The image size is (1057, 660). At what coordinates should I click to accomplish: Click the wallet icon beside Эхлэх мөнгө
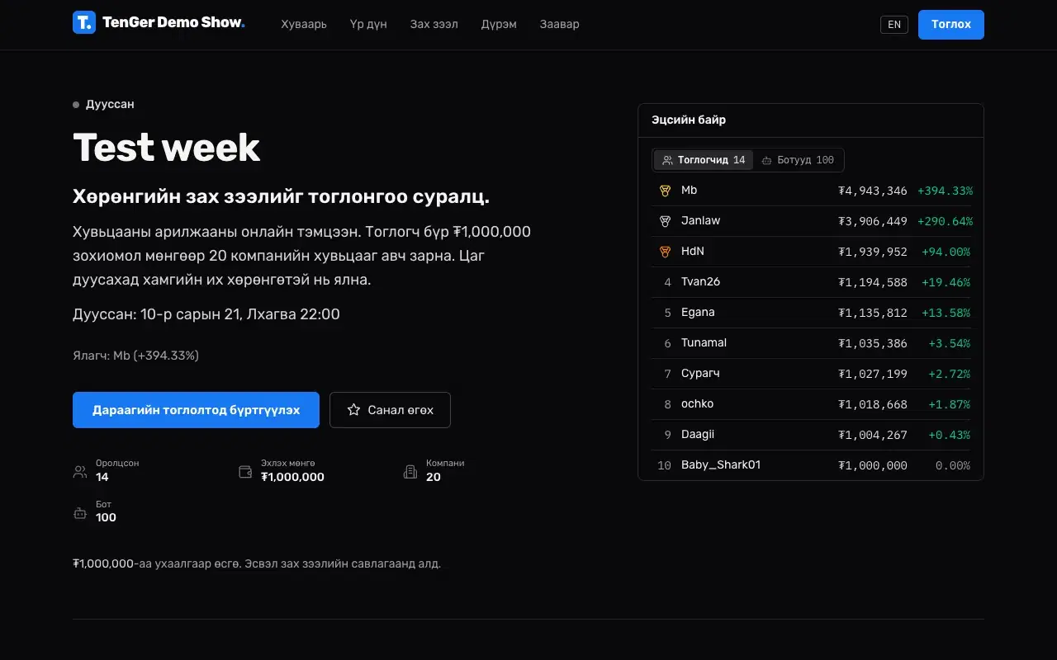[245, 472]
